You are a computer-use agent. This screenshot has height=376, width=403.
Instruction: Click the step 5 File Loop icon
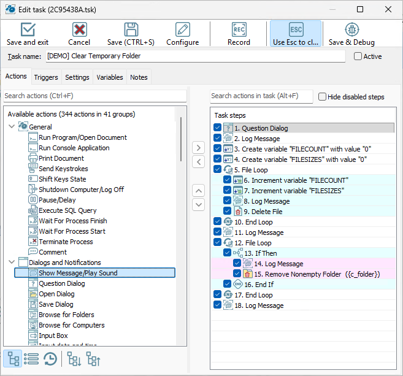(228, 170)
